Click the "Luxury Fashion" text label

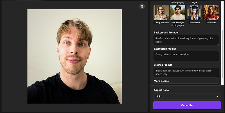161,23
